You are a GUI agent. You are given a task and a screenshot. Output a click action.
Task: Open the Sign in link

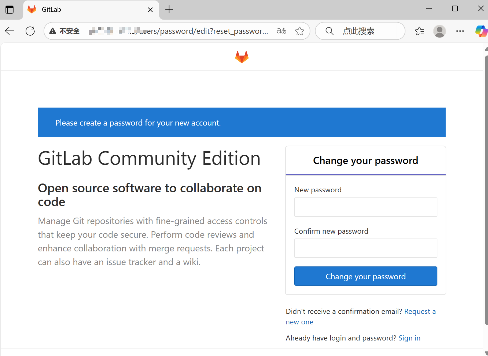[409, 338]
